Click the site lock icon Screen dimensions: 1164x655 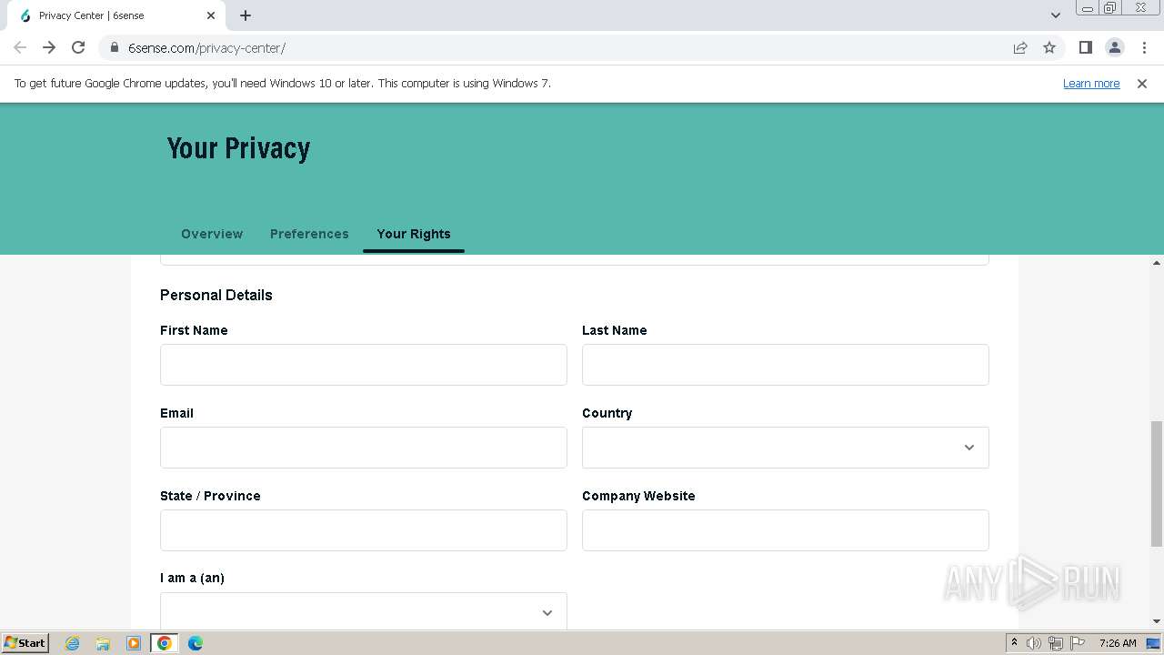click(x=115, y=47)
